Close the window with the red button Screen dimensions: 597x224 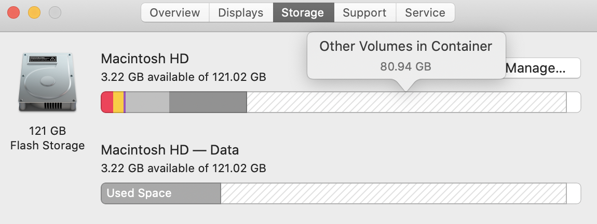(x=14, y=12)
